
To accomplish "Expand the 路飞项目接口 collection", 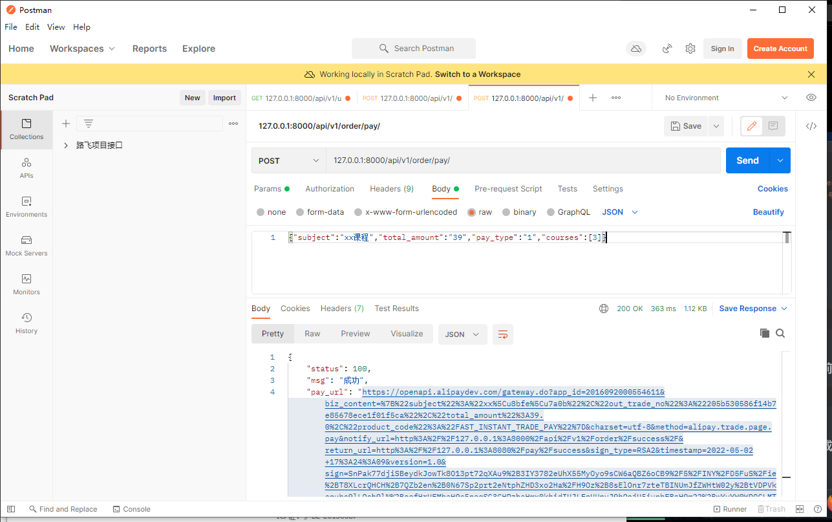I will (x=66, y=146).
